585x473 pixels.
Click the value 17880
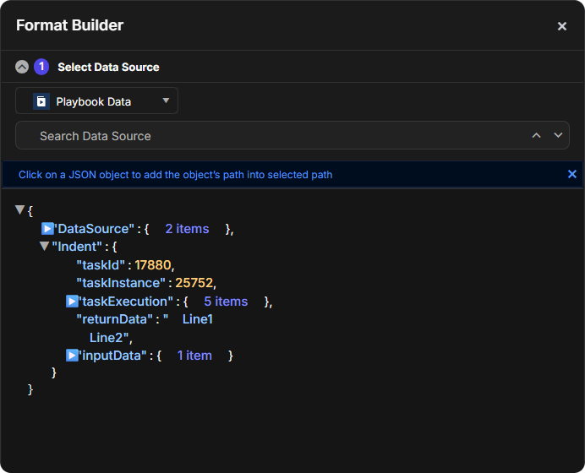click(x=153, y=265)
